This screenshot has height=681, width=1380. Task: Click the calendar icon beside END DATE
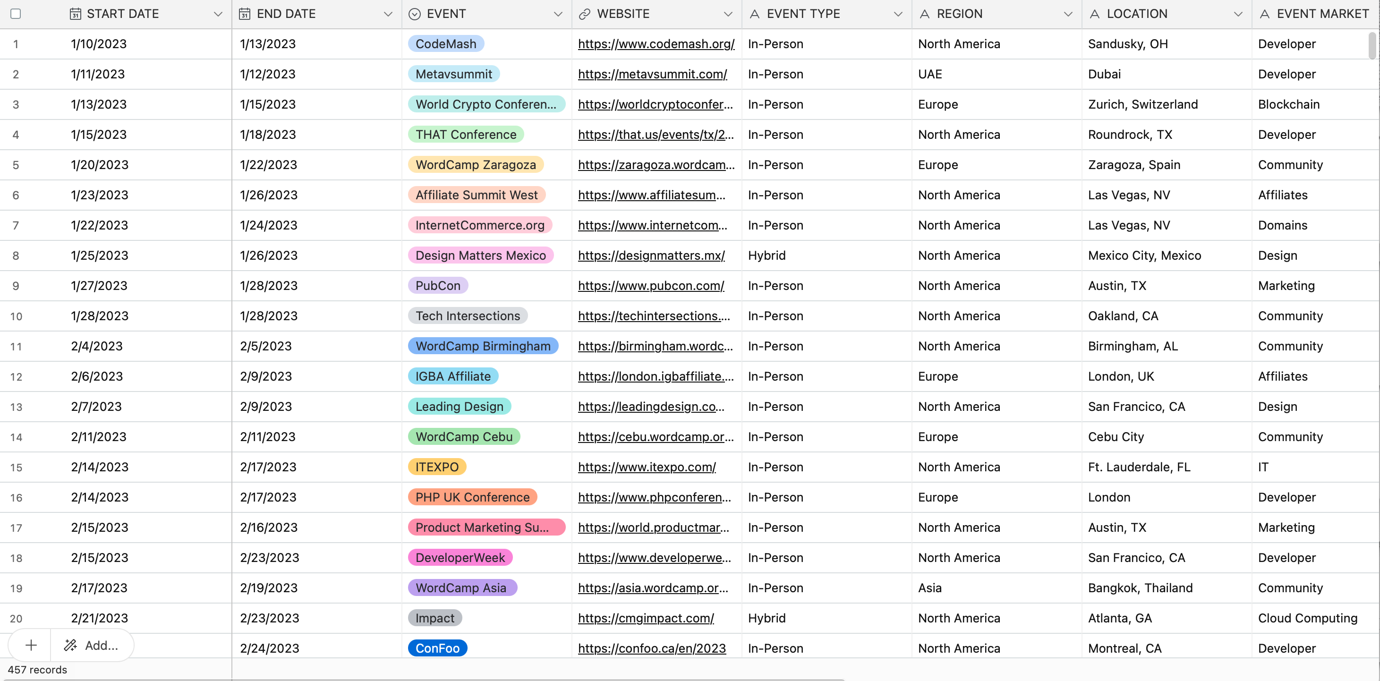pos(244,14)
